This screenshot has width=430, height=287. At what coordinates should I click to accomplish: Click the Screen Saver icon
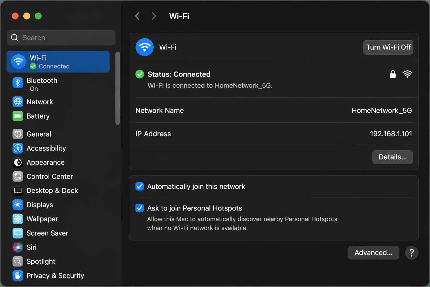tap(18, 233)
